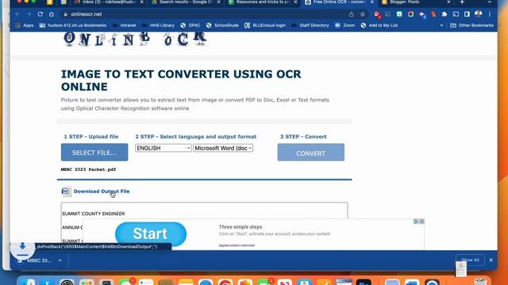This screenshot has height=285, width=508.
Task: Open the BLUEcloud login bookmark
Action: (x=265, y=25)
